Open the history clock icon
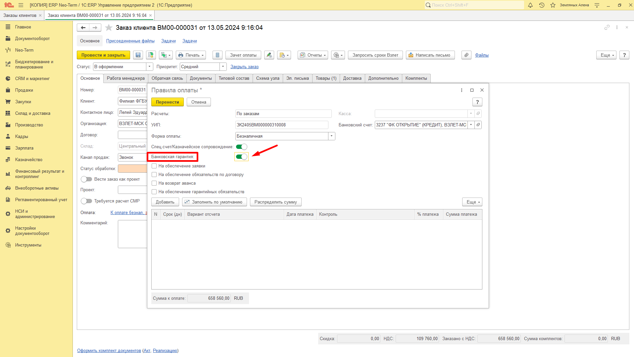Viewport: 634px width, 357px height. pyautogui.click(x=542, y=5)
